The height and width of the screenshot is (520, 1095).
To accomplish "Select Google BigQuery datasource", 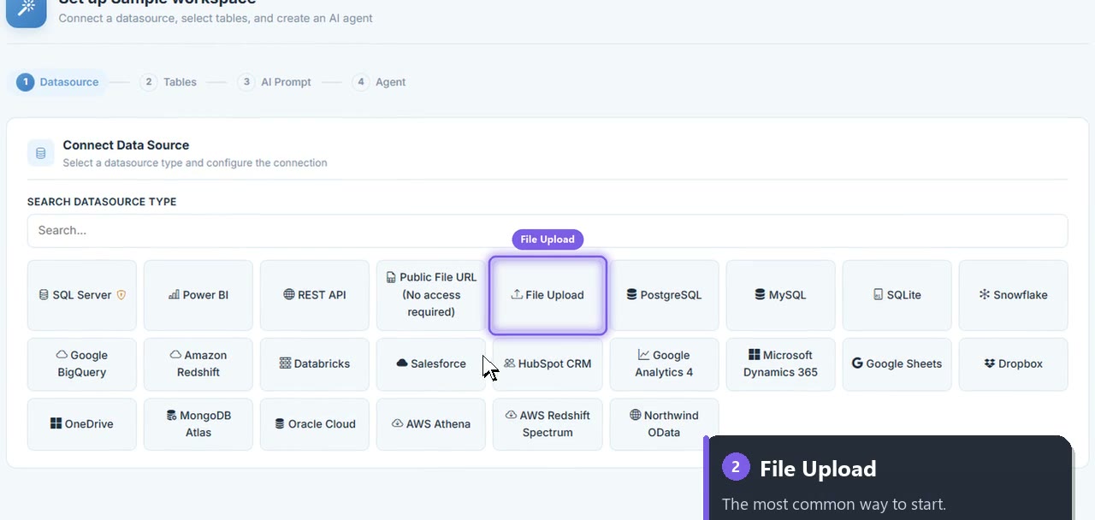I will coord(82,363).
